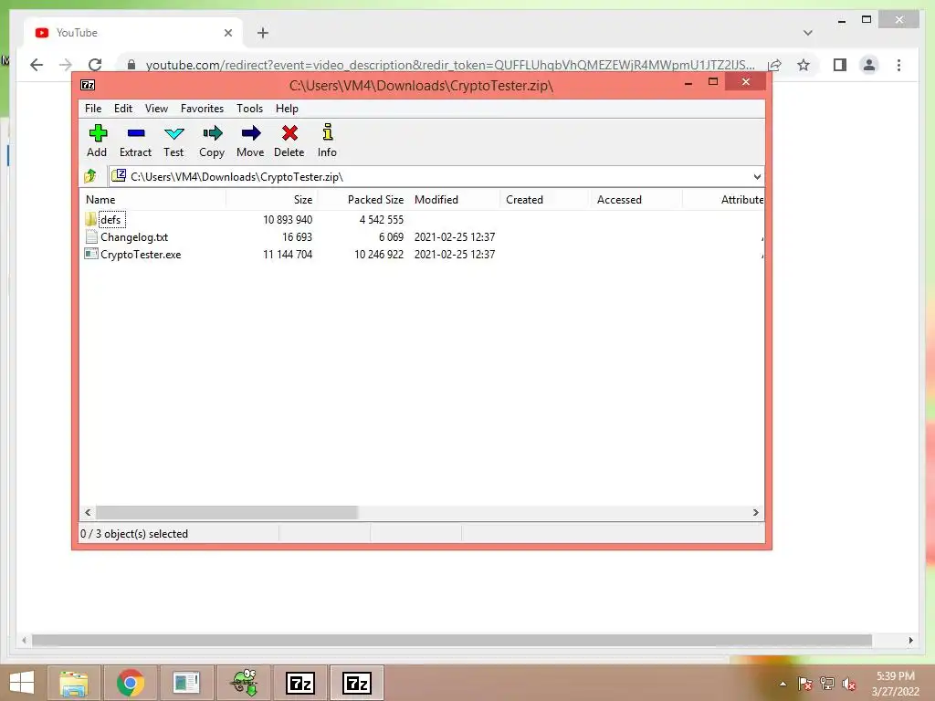The height and width of the screenshot is (701, 935).
Task: Open the Action Center flag tray icon
Action: tap(804, 684)
